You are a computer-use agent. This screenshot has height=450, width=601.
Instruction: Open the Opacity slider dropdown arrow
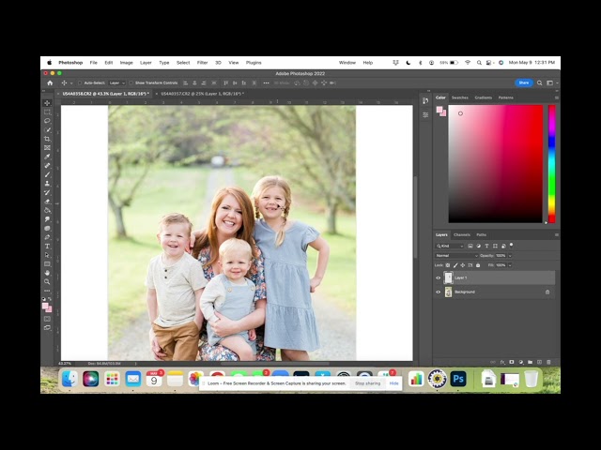[510, 256]
